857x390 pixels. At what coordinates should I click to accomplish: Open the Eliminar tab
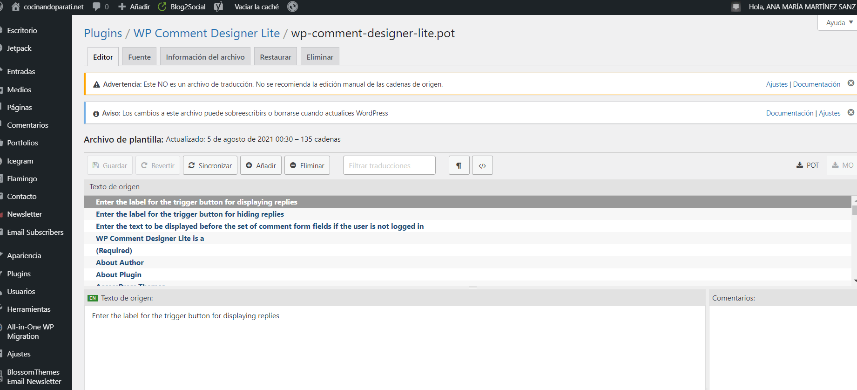[320, 57]
